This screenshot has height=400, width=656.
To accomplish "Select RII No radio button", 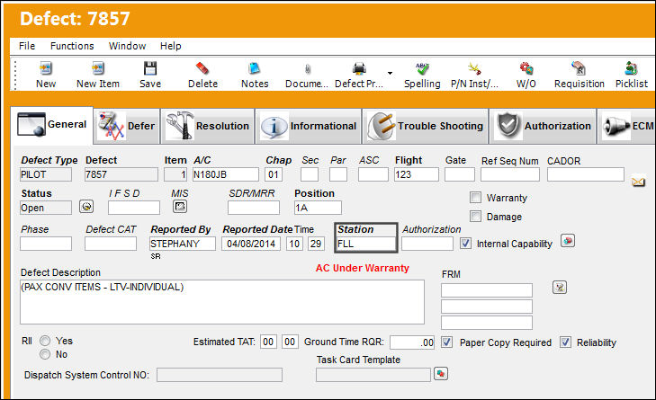I will click(45, 354).
